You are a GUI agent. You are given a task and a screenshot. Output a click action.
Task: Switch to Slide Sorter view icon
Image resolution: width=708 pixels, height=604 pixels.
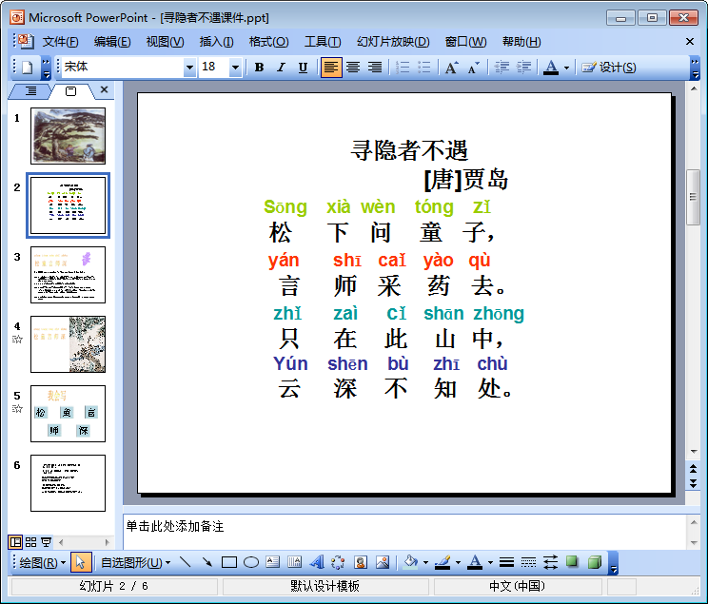pos(30,542)
